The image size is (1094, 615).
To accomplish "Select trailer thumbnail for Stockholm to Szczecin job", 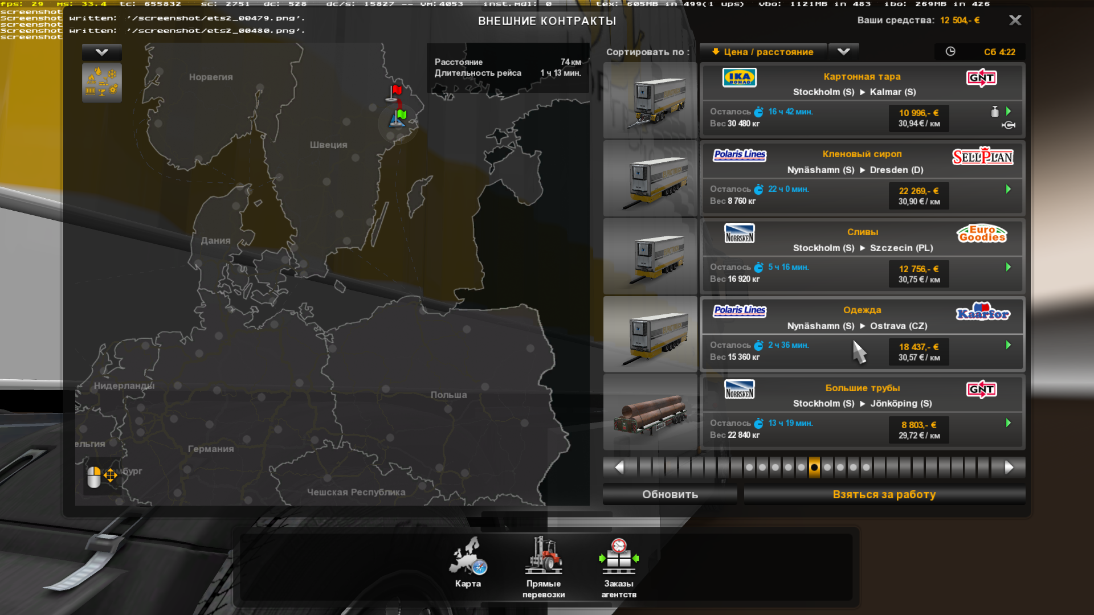I will 650,256.
